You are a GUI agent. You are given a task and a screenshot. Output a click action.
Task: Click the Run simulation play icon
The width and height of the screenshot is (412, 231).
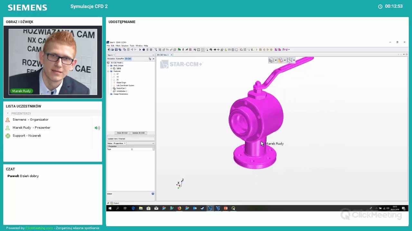pos(140,49)
